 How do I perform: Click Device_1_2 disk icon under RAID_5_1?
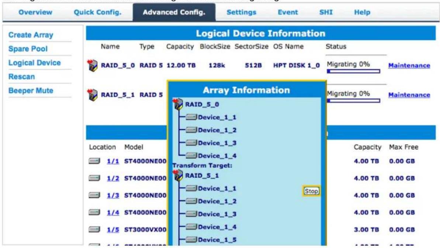[x=191, y=201]
